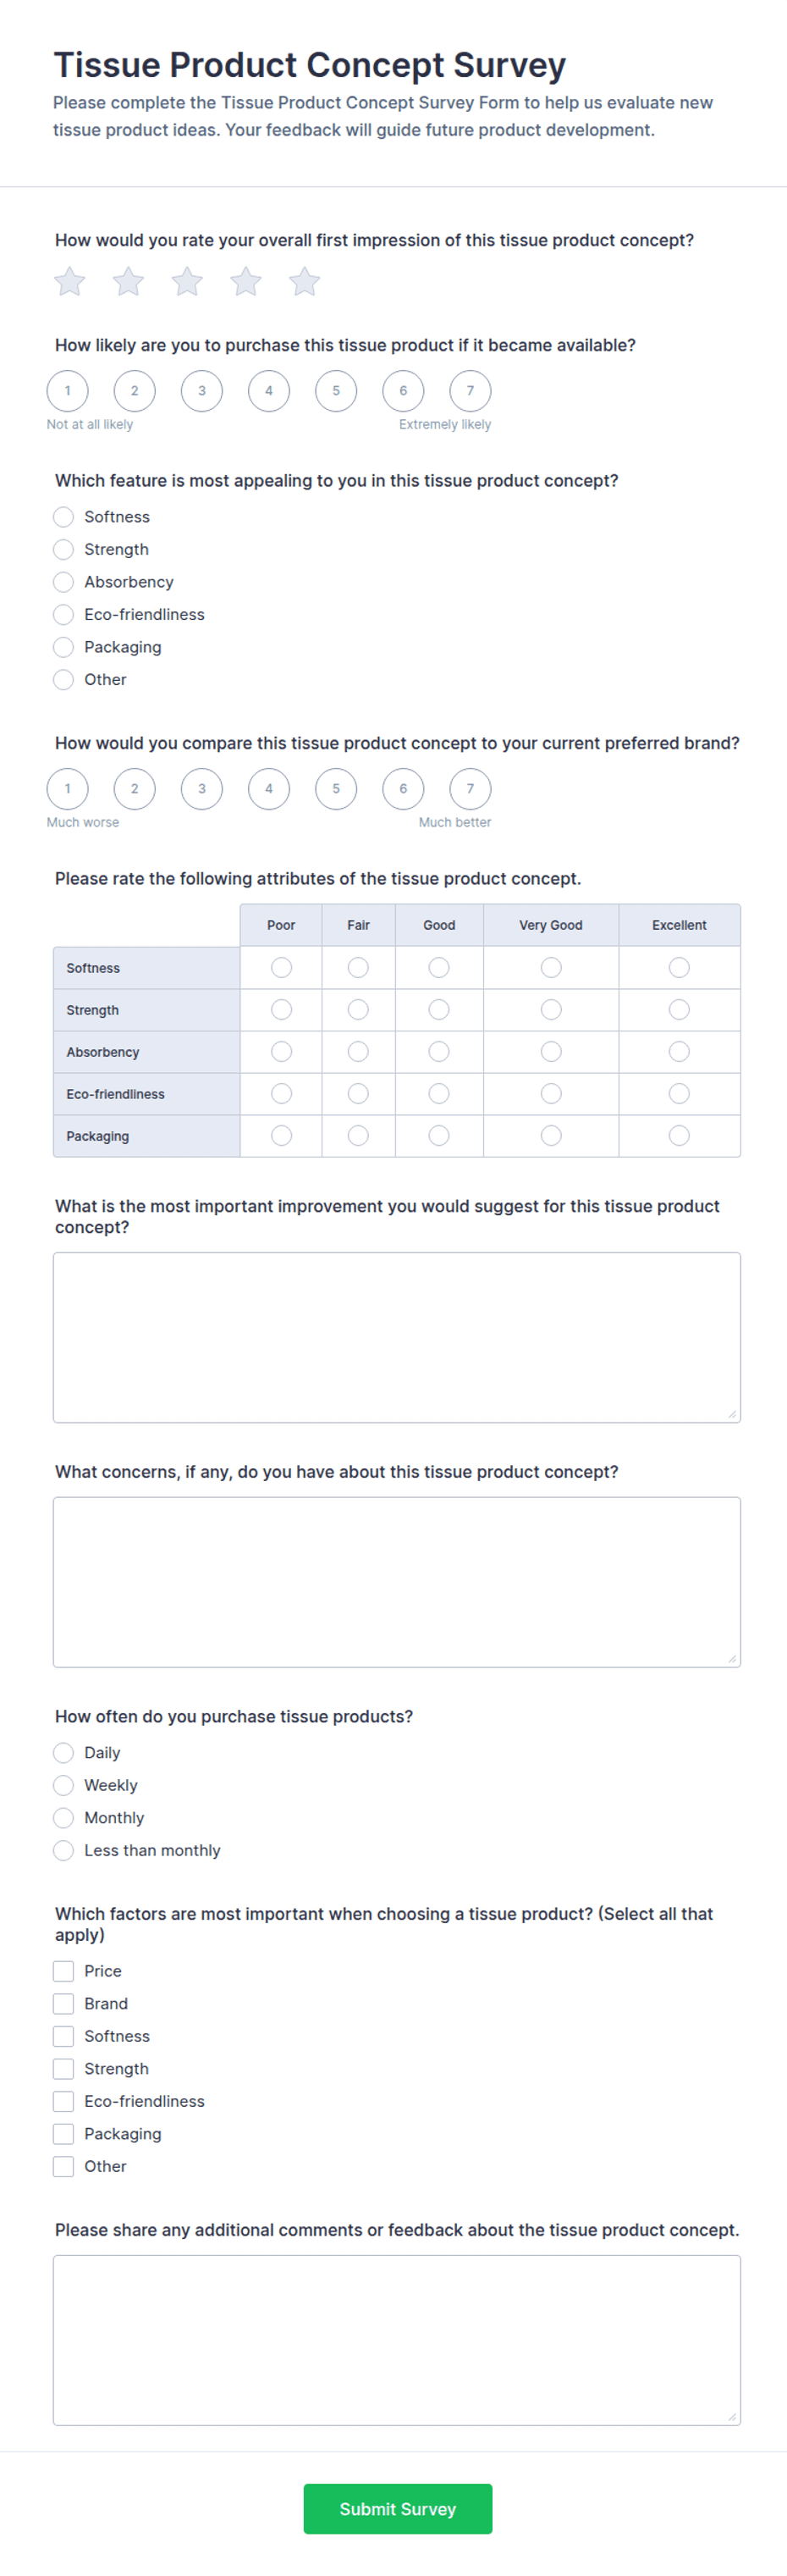The image size is (787, 2576).
Task: Rate Softness attribute as Excellent
Action: 680,968
